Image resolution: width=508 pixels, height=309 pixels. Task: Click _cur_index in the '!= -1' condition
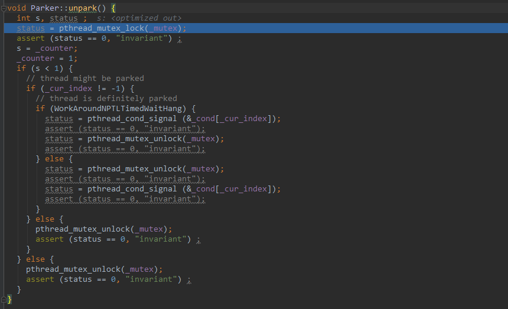coord(69,89)
